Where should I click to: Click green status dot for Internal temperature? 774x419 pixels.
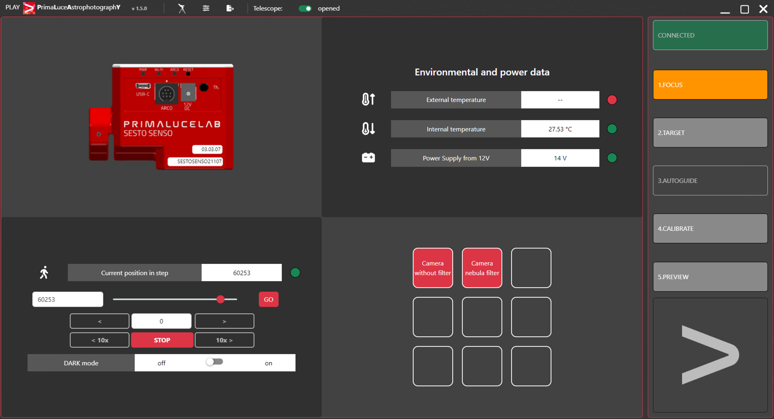point(612,129)
